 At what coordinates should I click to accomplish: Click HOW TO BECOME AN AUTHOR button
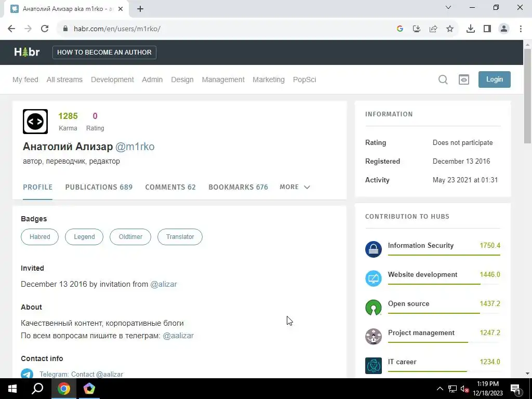click(x=104, y=52)
